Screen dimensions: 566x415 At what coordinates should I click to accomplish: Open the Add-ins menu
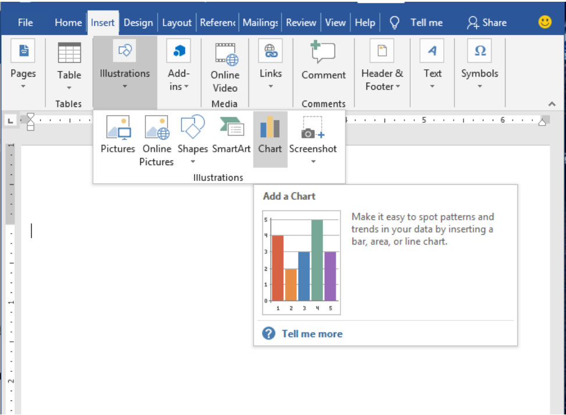tap(178, 66)
